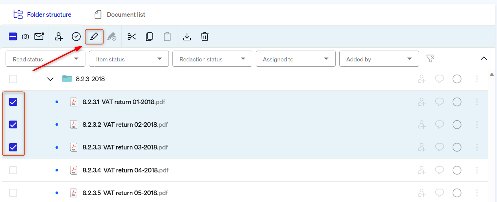Click the redaction marker icon in toolbar
497x202 pixels.
(x=112, y=36)
